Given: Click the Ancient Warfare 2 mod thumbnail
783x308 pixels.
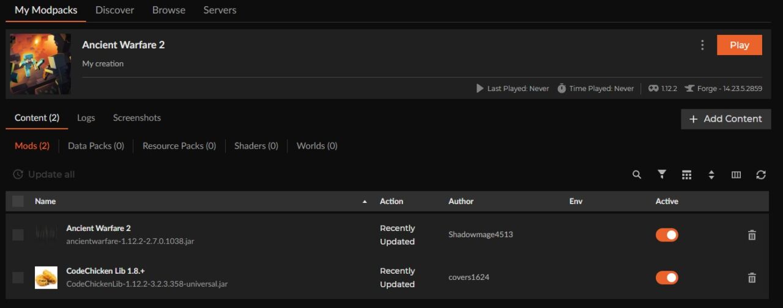Looking at the screenshot, I should tap(46, 235).
